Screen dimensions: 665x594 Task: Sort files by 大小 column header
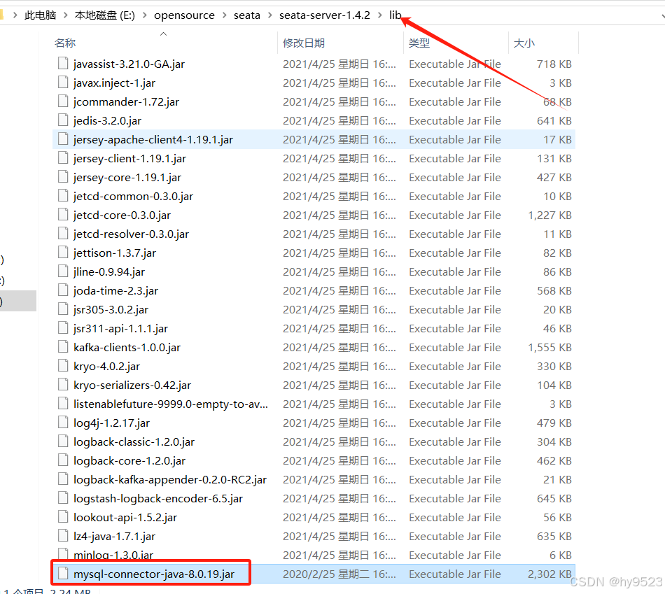click(524, 43)
